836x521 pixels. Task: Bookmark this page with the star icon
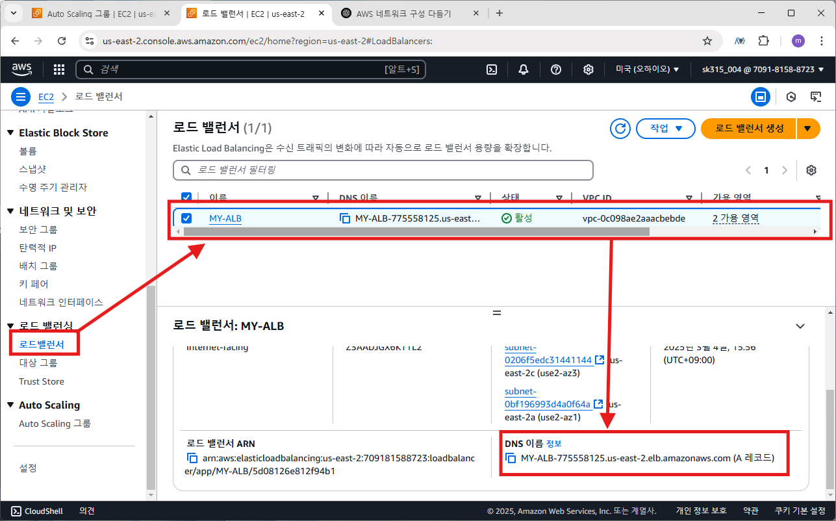point(707,41)
